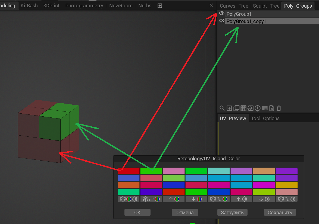
Task: Click the circled info icon in Poly Groups toolbar
Action: click(258, 108)
